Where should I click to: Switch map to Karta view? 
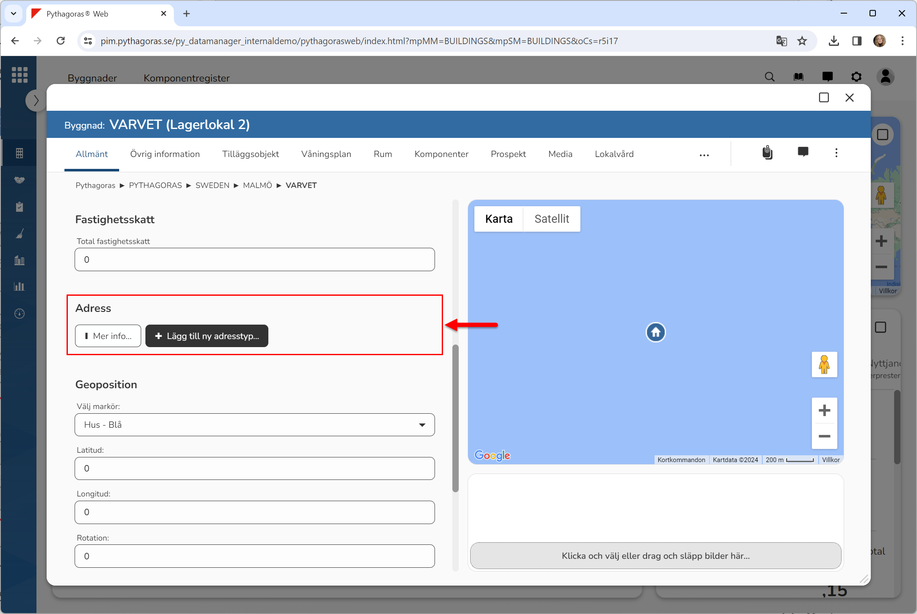click(499, 219)
